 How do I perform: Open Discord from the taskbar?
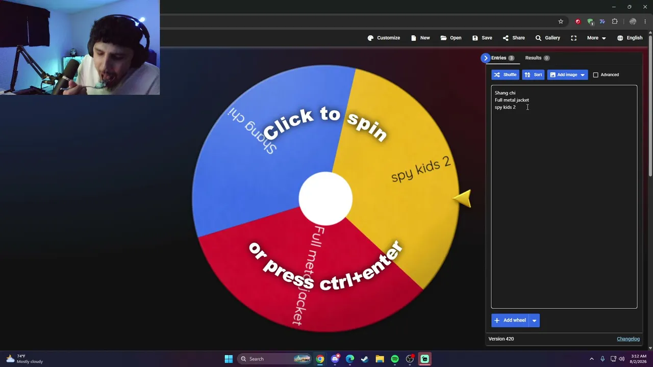[x=335, y=359]
